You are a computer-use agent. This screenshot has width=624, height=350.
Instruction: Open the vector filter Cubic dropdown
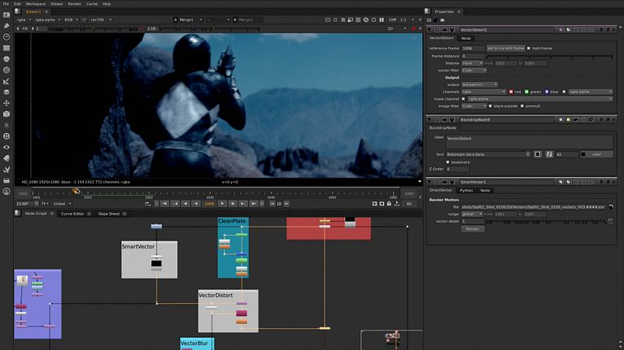click(x=473, y=70)
